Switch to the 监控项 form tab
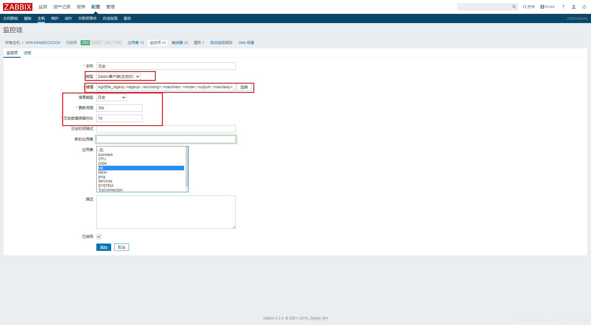Viewport: 591px width, 325px height. tap(12, 53)
